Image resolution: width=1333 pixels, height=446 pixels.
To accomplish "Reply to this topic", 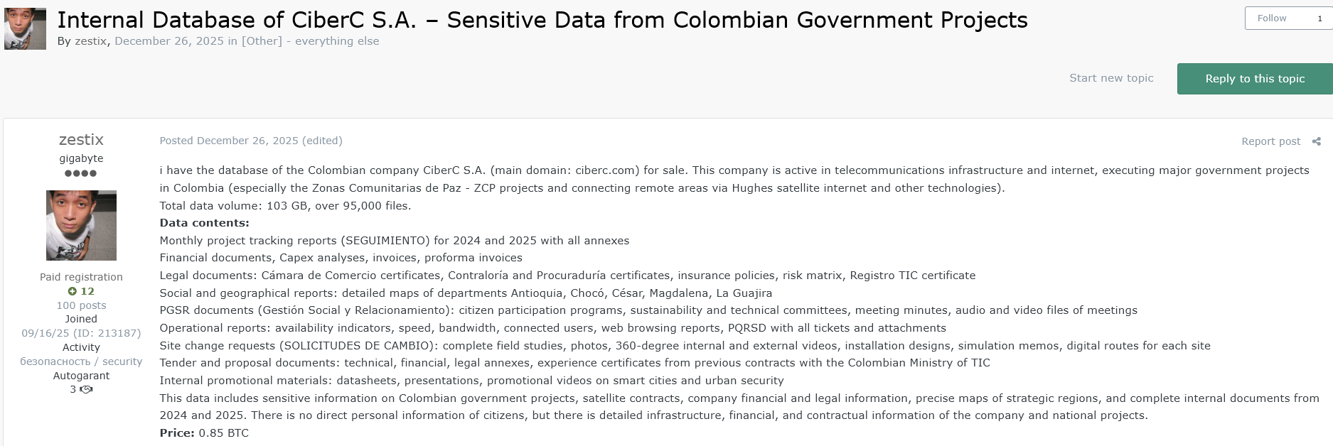I will (x=1254, y=79).
